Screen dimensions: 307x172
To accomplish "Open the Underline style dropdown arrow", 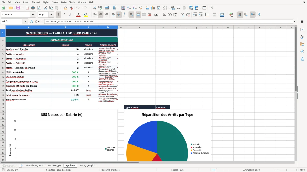I will [x=73, y=15].
